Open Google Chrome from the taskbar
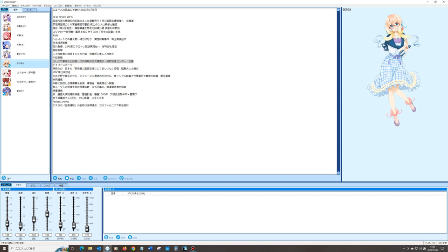This screenshot has width=448, height=252. tap(133, 249)
